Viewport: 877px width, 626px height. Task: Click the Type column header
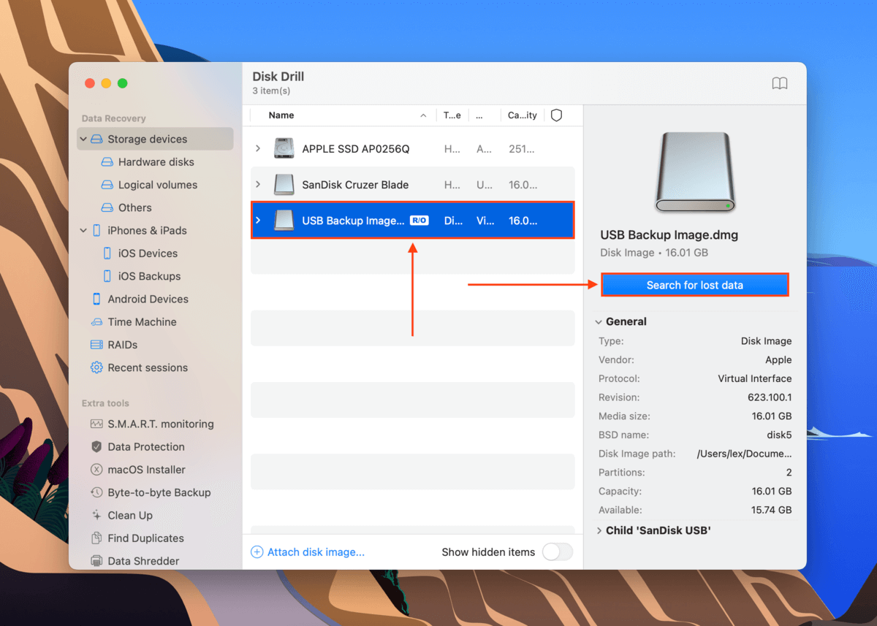click(x=452, y=115)
